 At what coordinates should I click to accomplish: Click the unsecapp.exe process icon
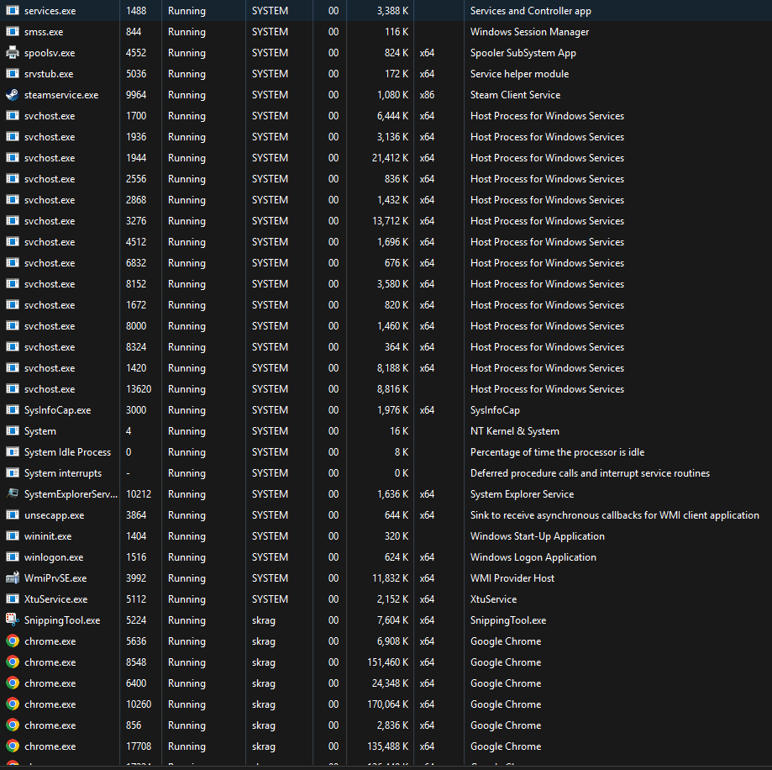[13, 514]
